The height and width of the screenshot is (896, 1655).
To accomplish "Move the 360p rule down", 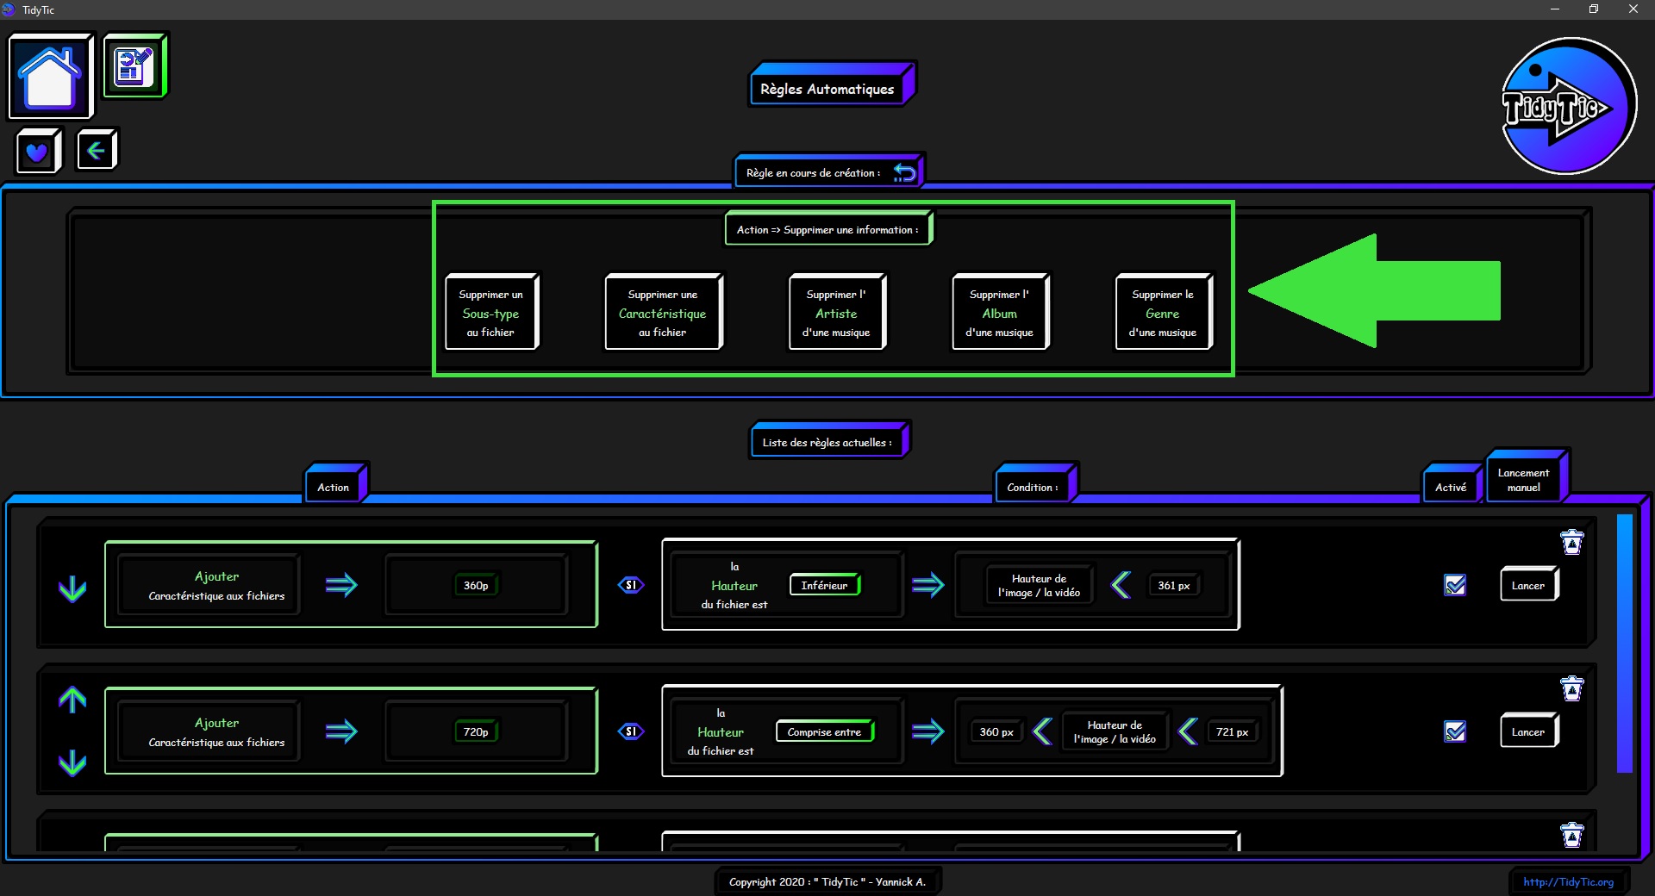I will coord(72,588).
